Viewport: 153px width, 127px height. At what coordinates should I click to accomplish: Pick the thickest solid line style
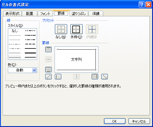tap(30, 53)
